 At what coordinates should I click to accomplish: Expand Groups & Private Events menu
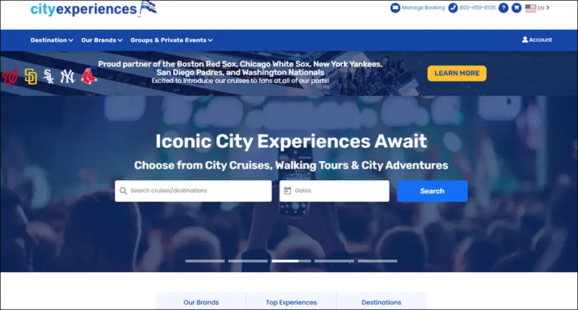tap(172, 40)
